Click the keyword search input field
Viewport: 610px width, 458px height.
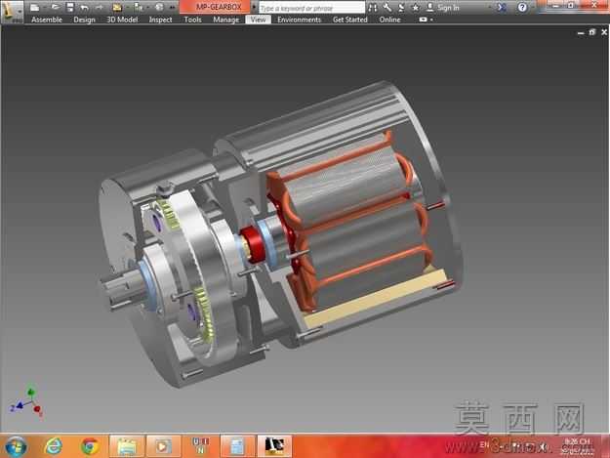click(x=311, y=8)
